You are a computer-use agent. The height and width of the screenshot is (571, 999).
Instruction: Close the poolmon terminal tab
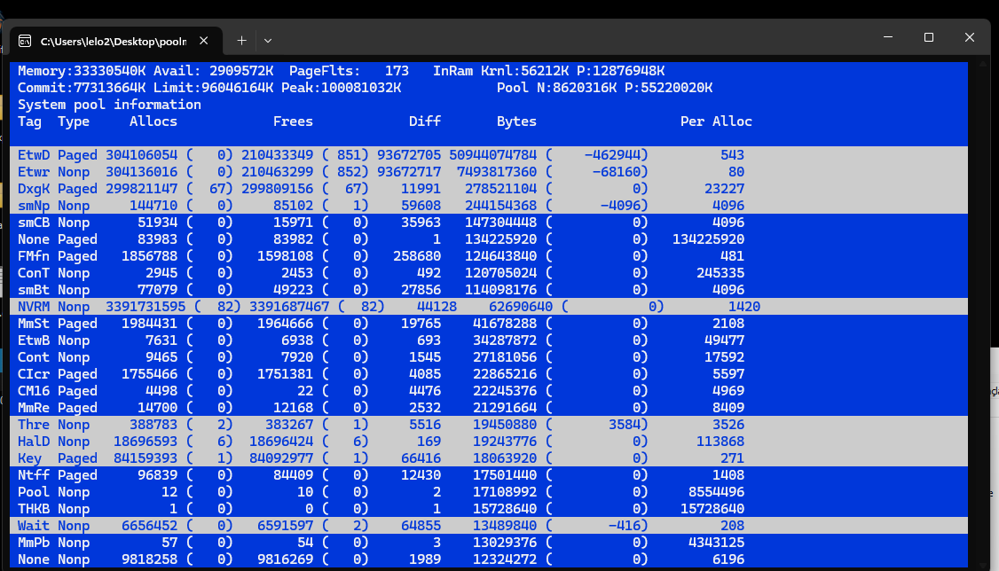[204, 41]
